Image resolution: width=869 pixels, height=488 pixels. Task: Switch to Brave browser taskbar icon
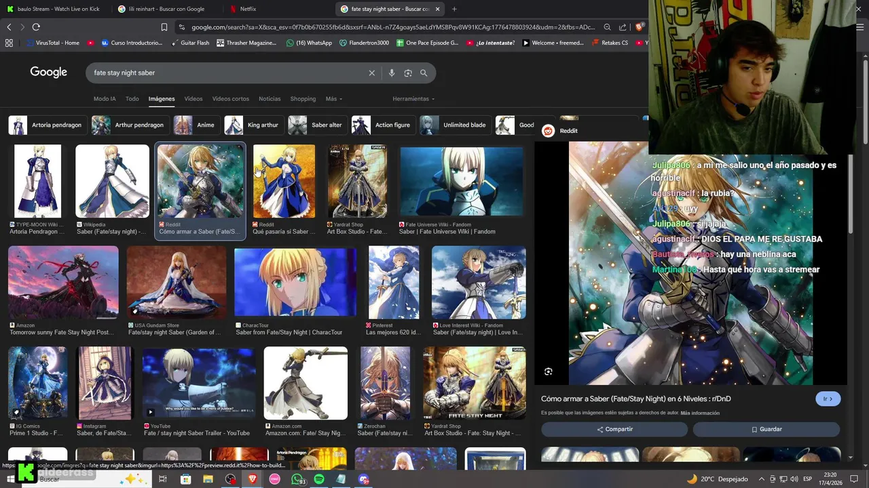pyautogui.click(x=253, y=479)
